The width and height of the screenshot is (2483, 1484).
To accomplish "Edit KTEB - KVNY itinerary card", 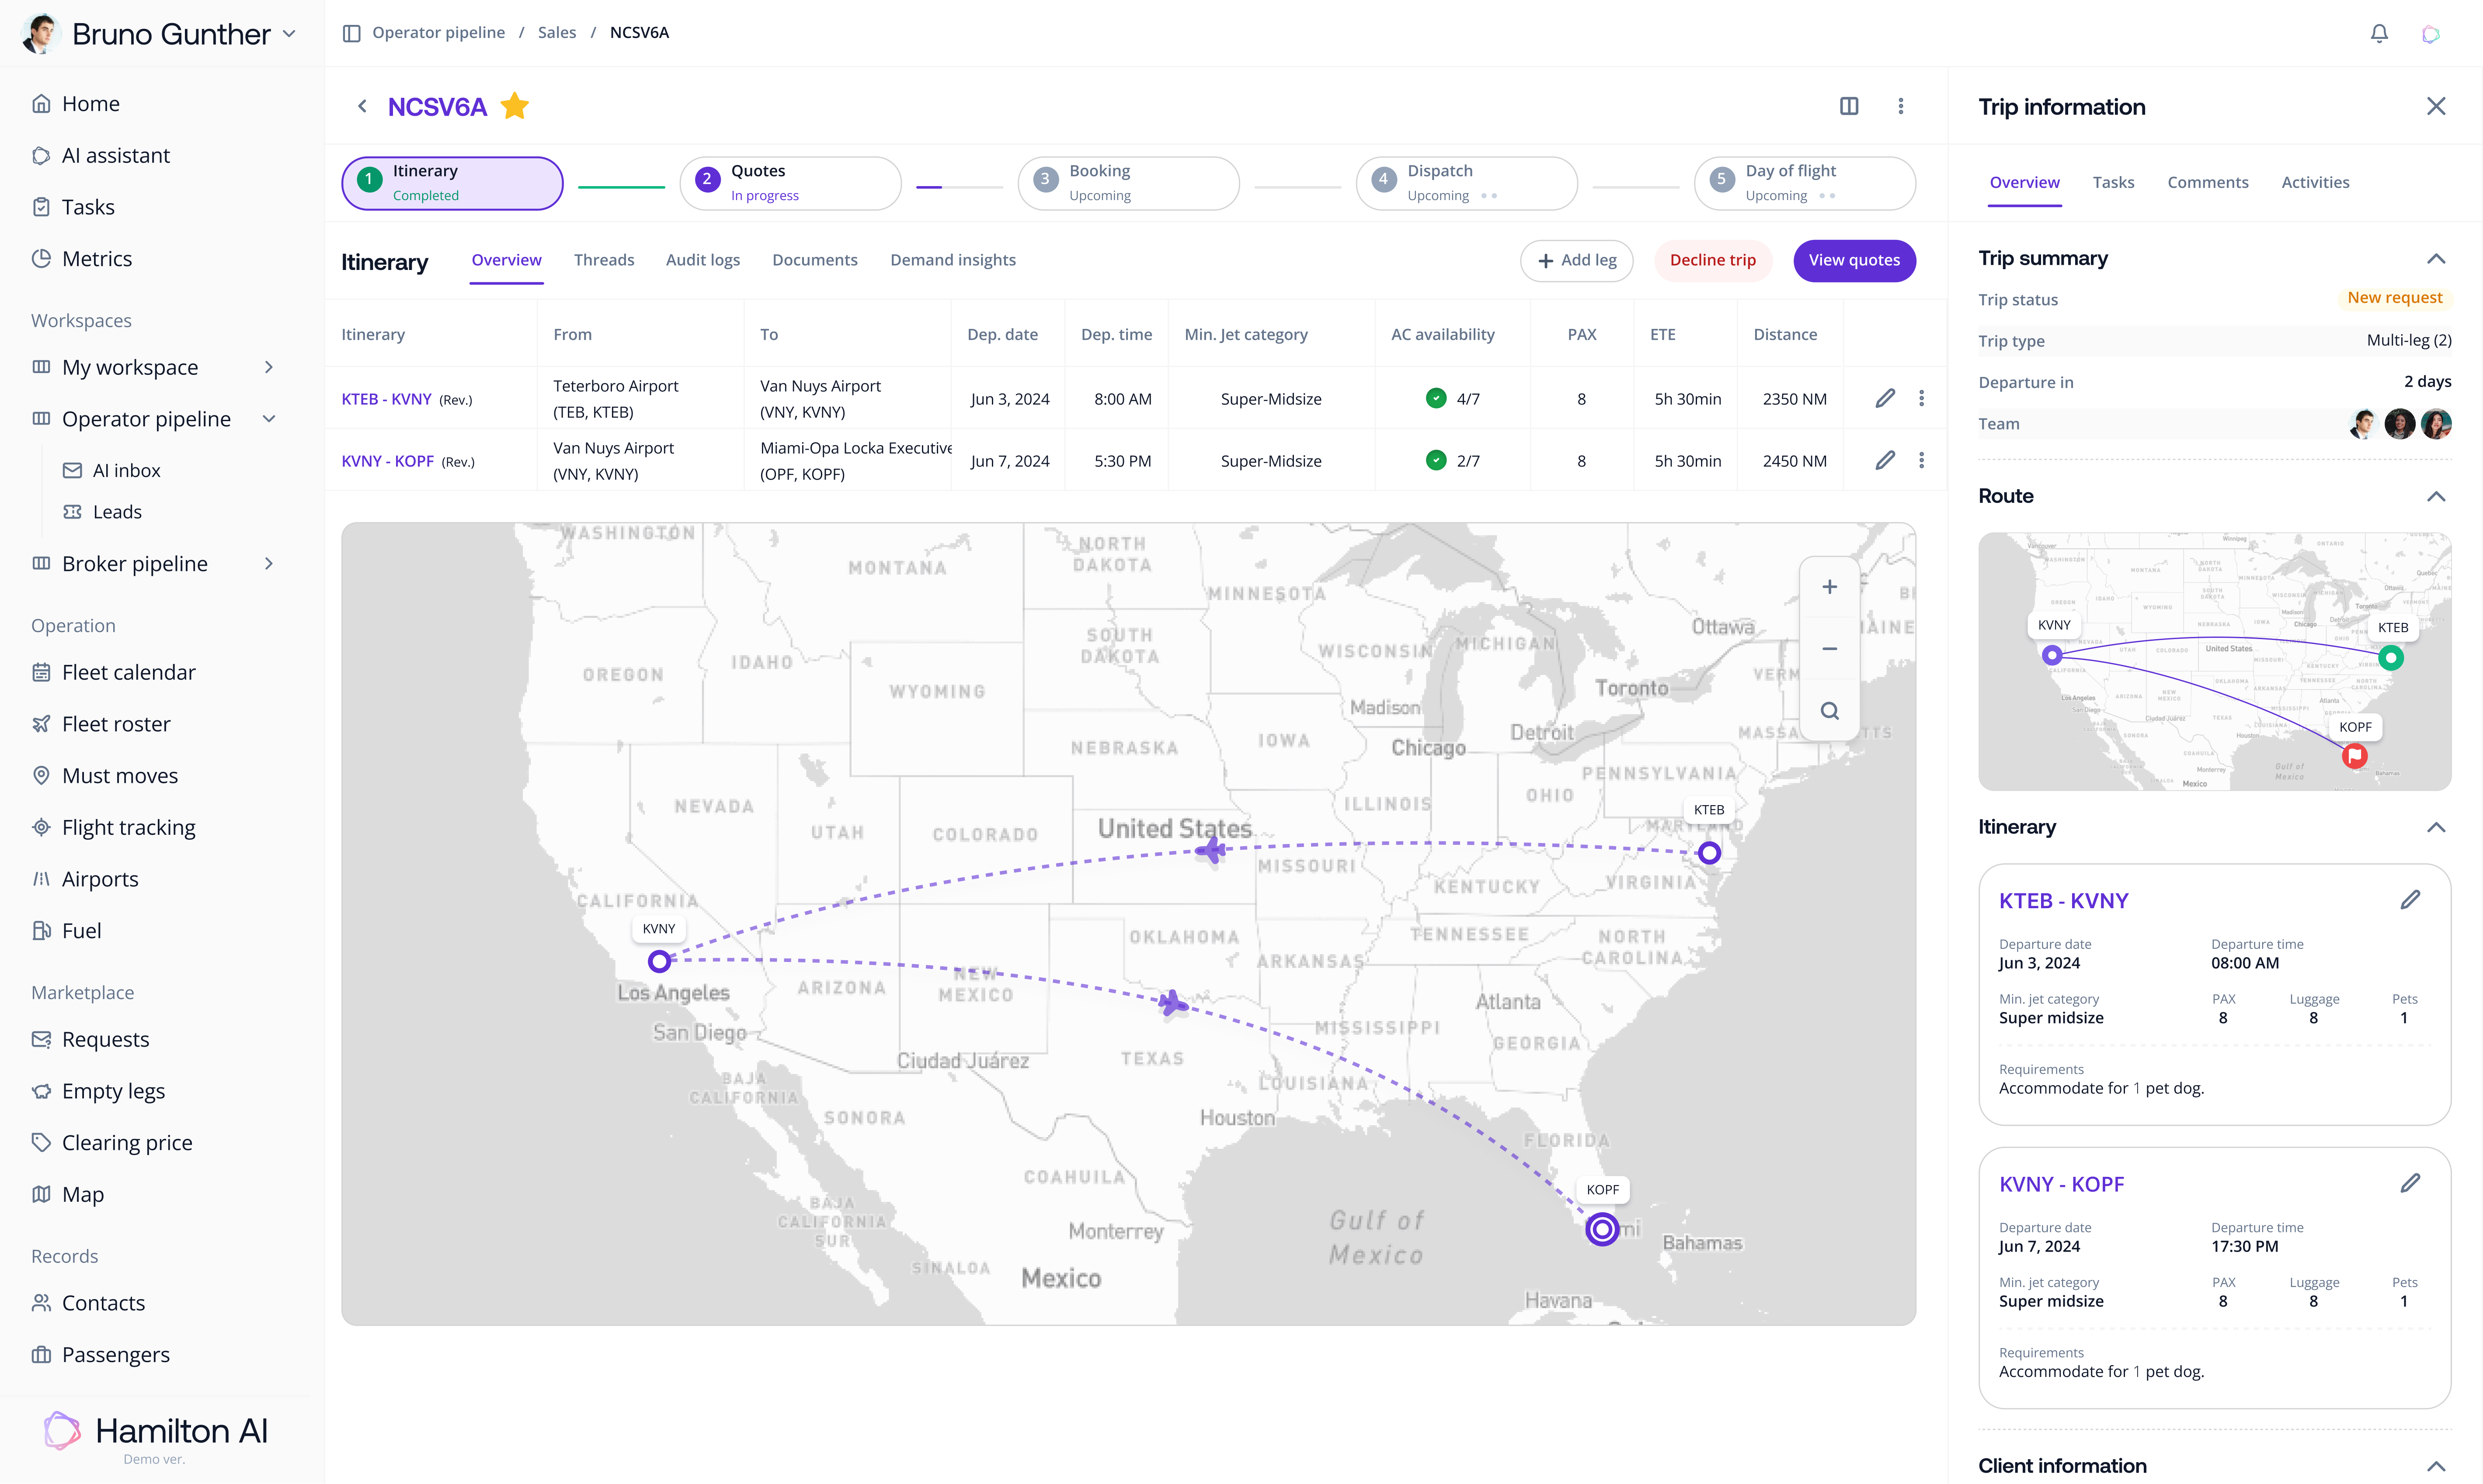I will tap(2410, 900).
